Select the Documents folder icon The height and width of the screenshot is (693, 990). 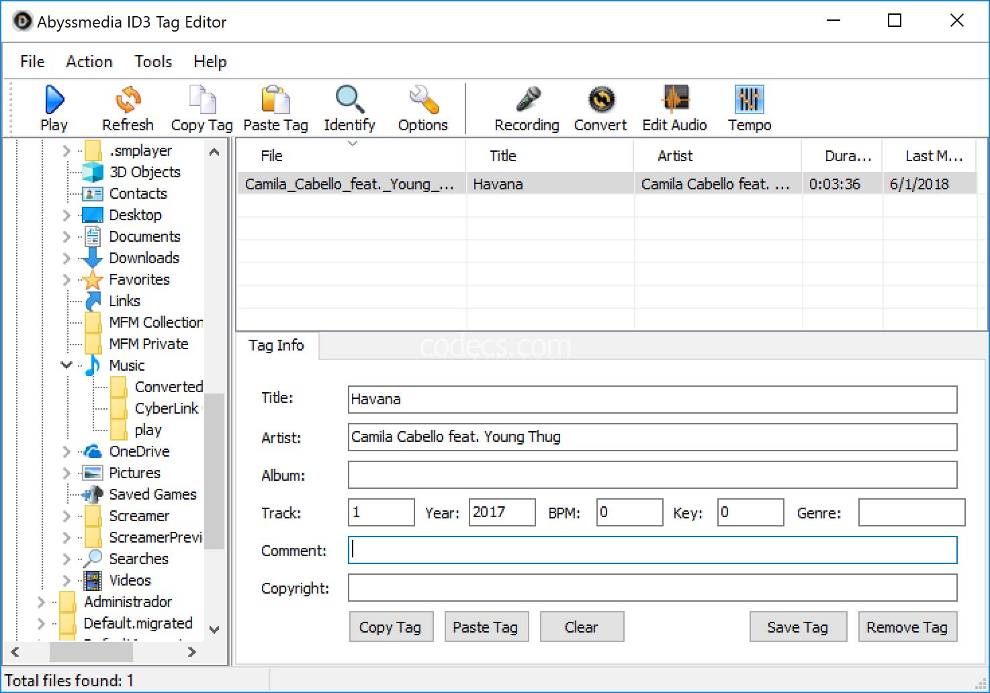pyautogui.click(x=93, y=236)
